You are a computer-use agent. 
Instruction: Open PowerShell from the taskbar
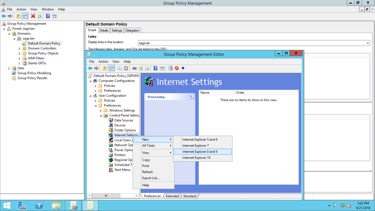click(x=39, y=205)
